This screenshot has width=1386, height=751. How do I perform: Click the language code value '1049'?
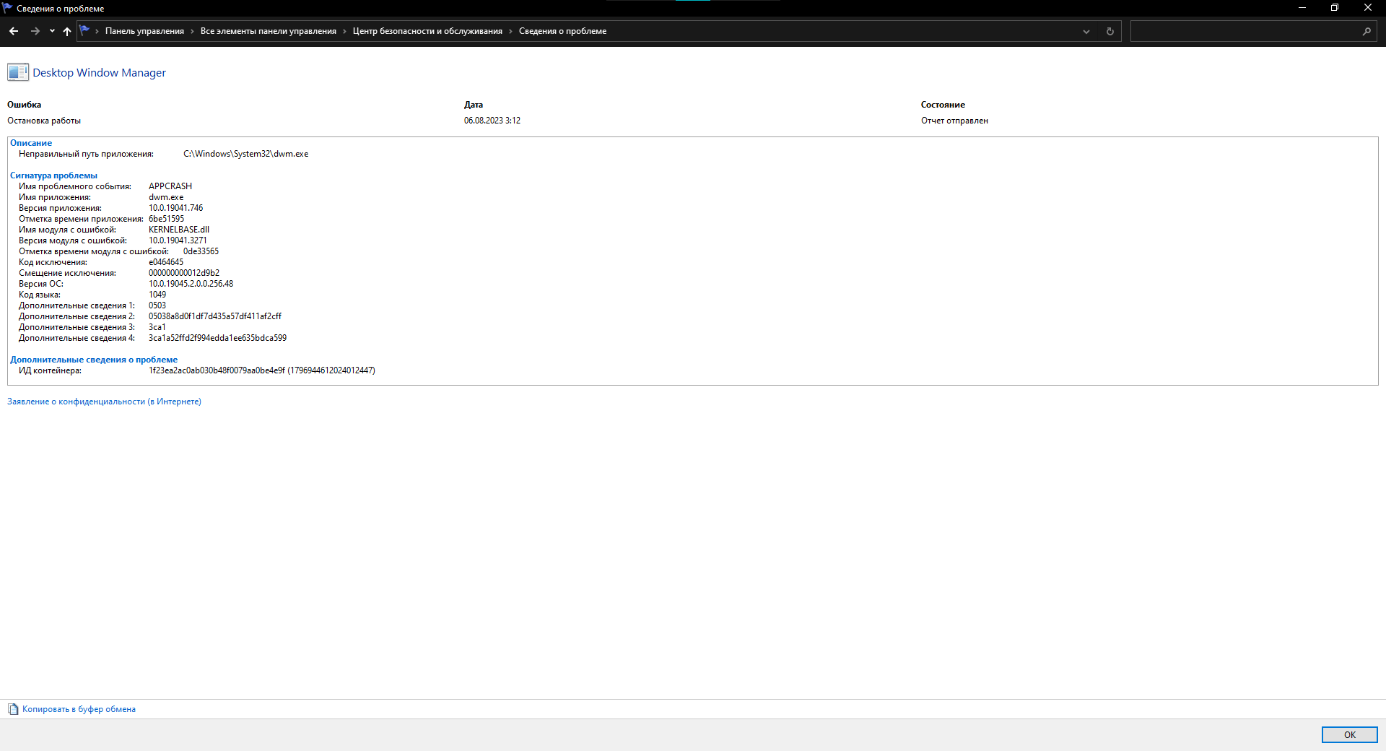[157, 295]
